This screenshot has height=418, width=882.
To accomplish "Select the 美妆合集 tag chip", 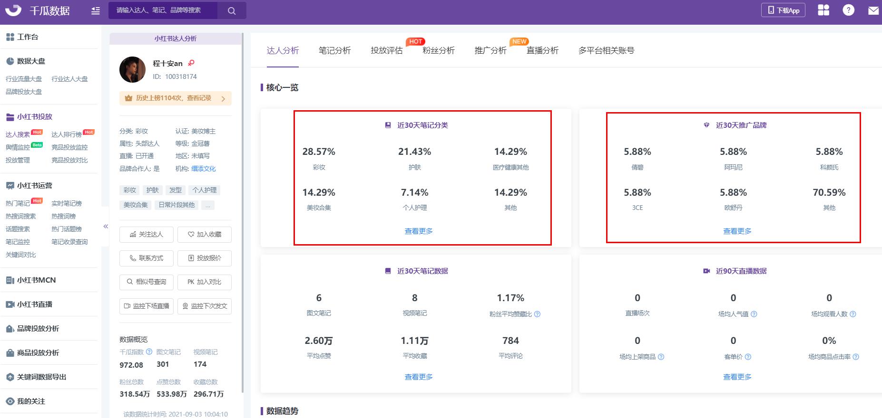I will (136, 205).
